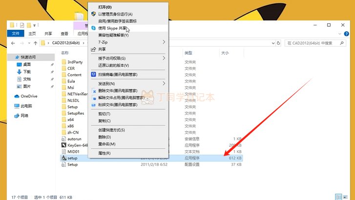Open the 共享 ribbon tab
355x200 pixels.
pos(48,34)
